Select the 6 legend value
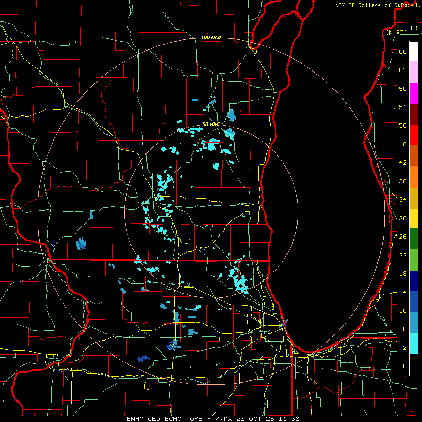 click(405, 329)
